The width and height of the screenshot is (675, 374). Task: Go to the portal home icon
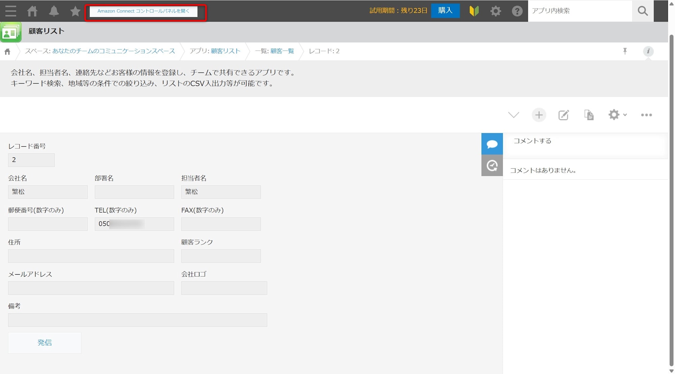point(32,11)
